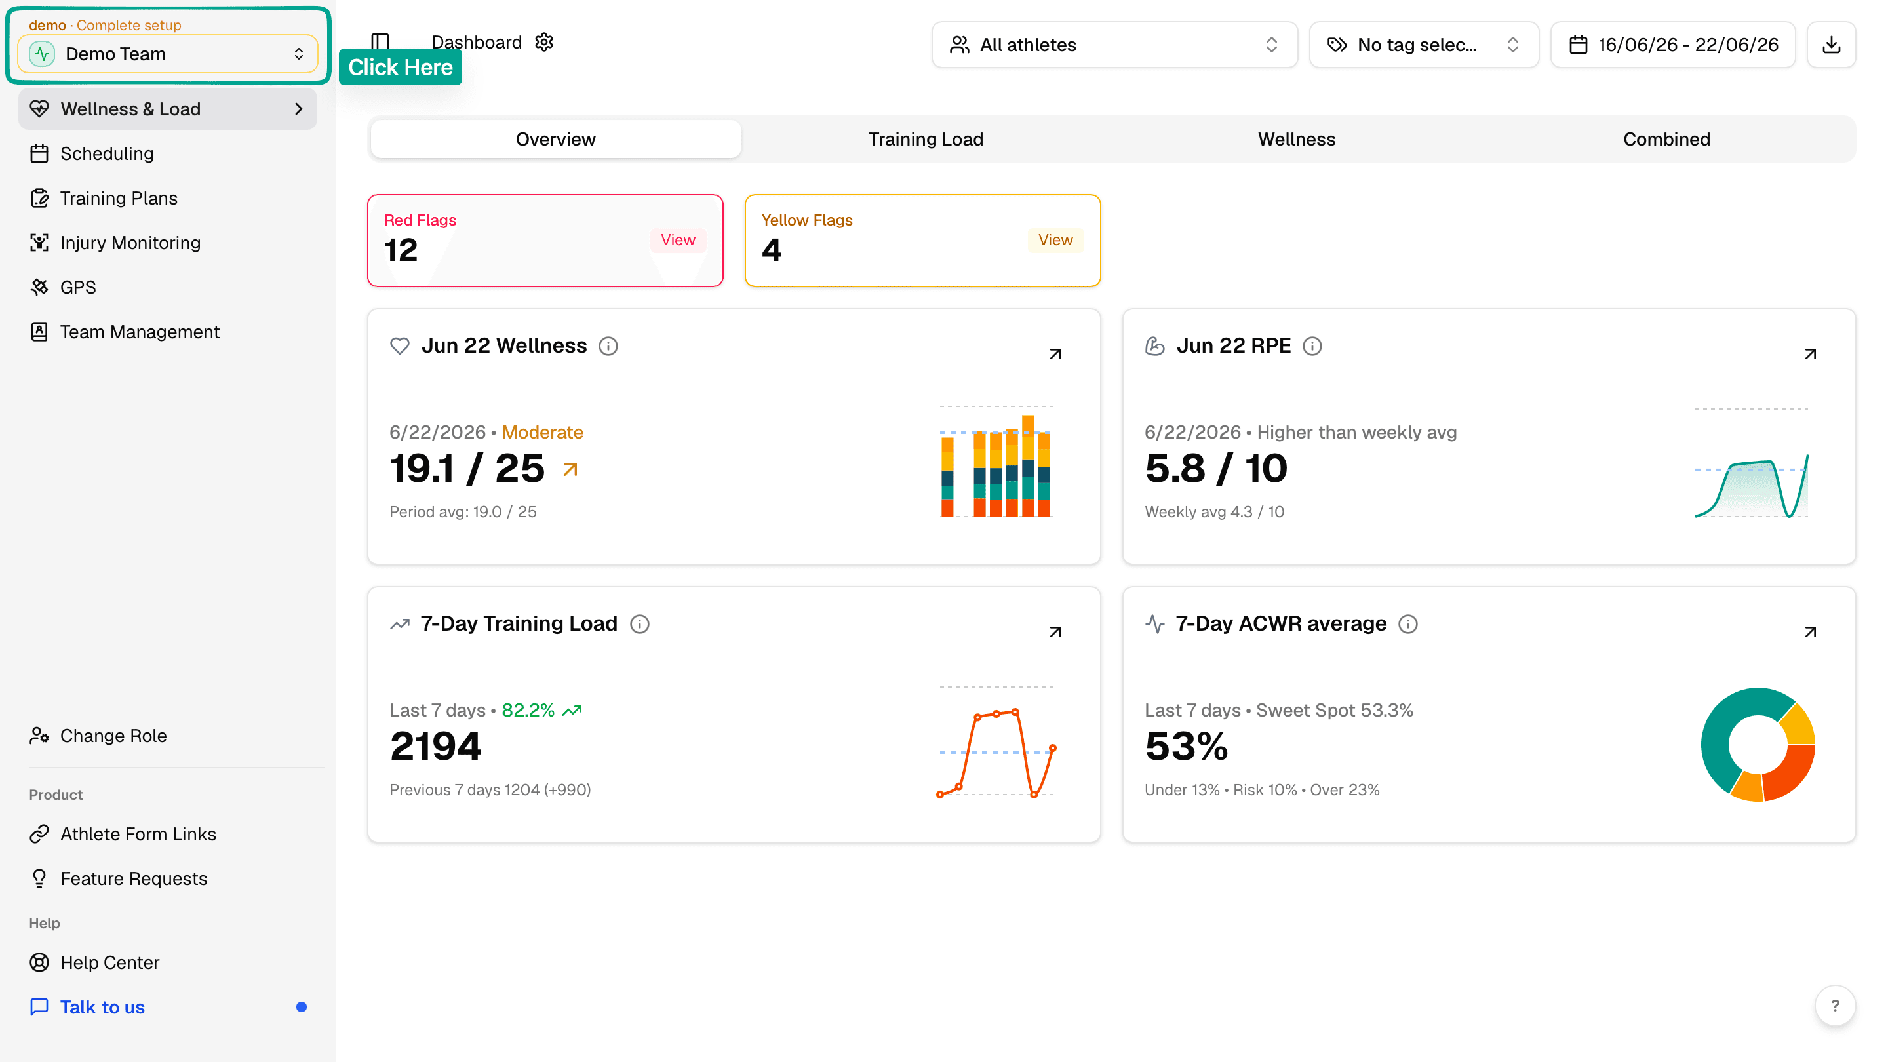Click the 53% ACWR value
Screen dimensions: 1888x1062
tap(1187, 746)
